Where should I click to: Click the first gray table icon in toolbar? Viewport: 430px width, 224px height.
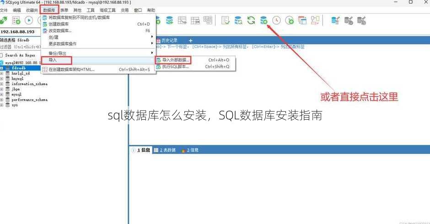coord(182,20)
